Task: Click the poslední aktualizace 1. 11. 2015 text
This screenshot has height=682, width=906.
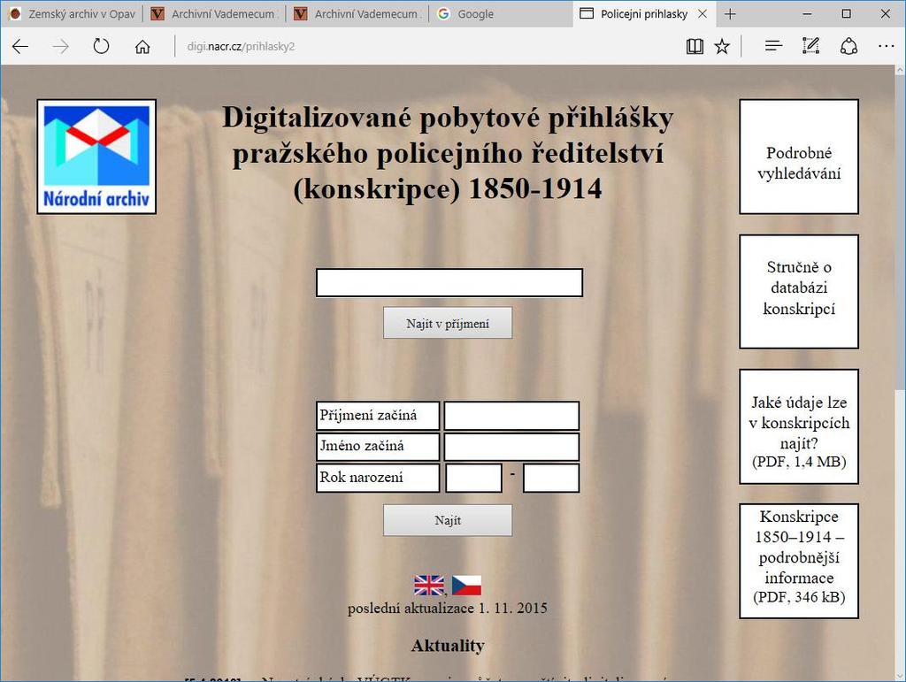Action: [447, 608]
